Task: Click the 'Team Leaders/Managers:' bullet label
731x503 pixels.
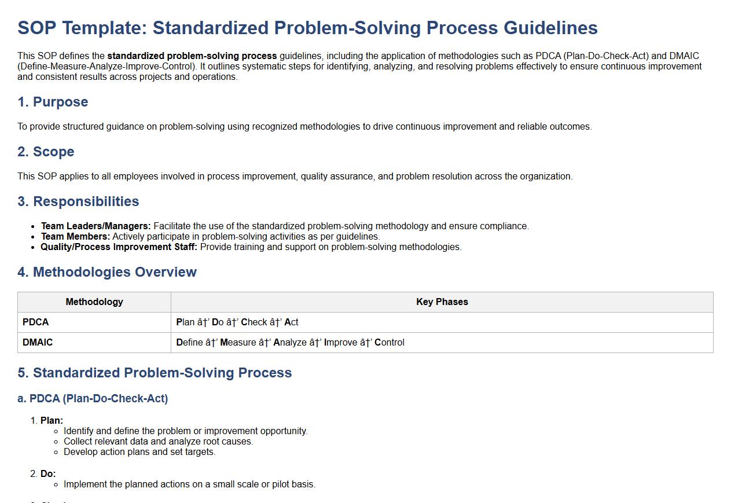Action: tap(95, 226)
